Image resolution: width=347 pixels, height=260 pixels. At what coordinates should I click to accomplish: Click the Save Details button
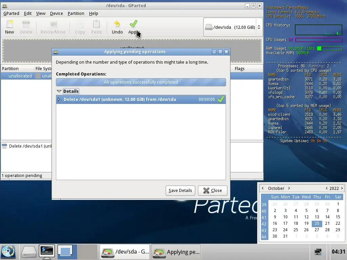point(180,191)
